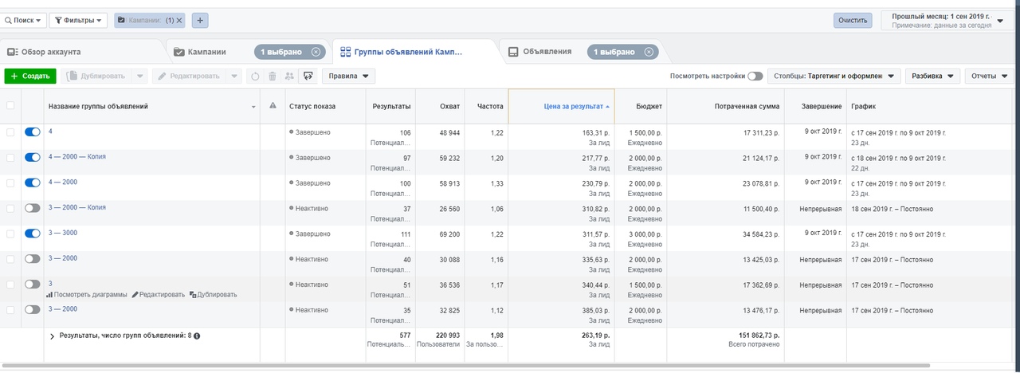
Task: Remove the Кампании filter chip with X
Action: click(179, 20)
